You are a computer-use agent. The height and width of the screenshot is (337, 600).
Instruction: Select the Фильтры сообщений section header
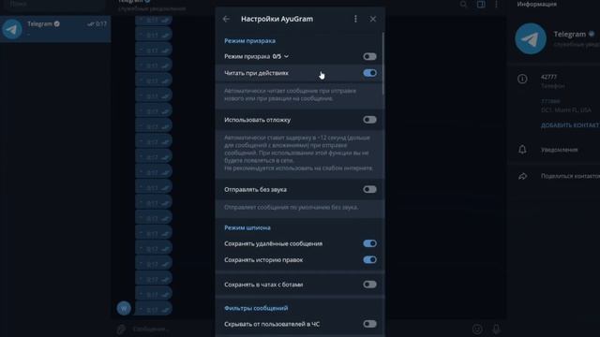[256, 308]
